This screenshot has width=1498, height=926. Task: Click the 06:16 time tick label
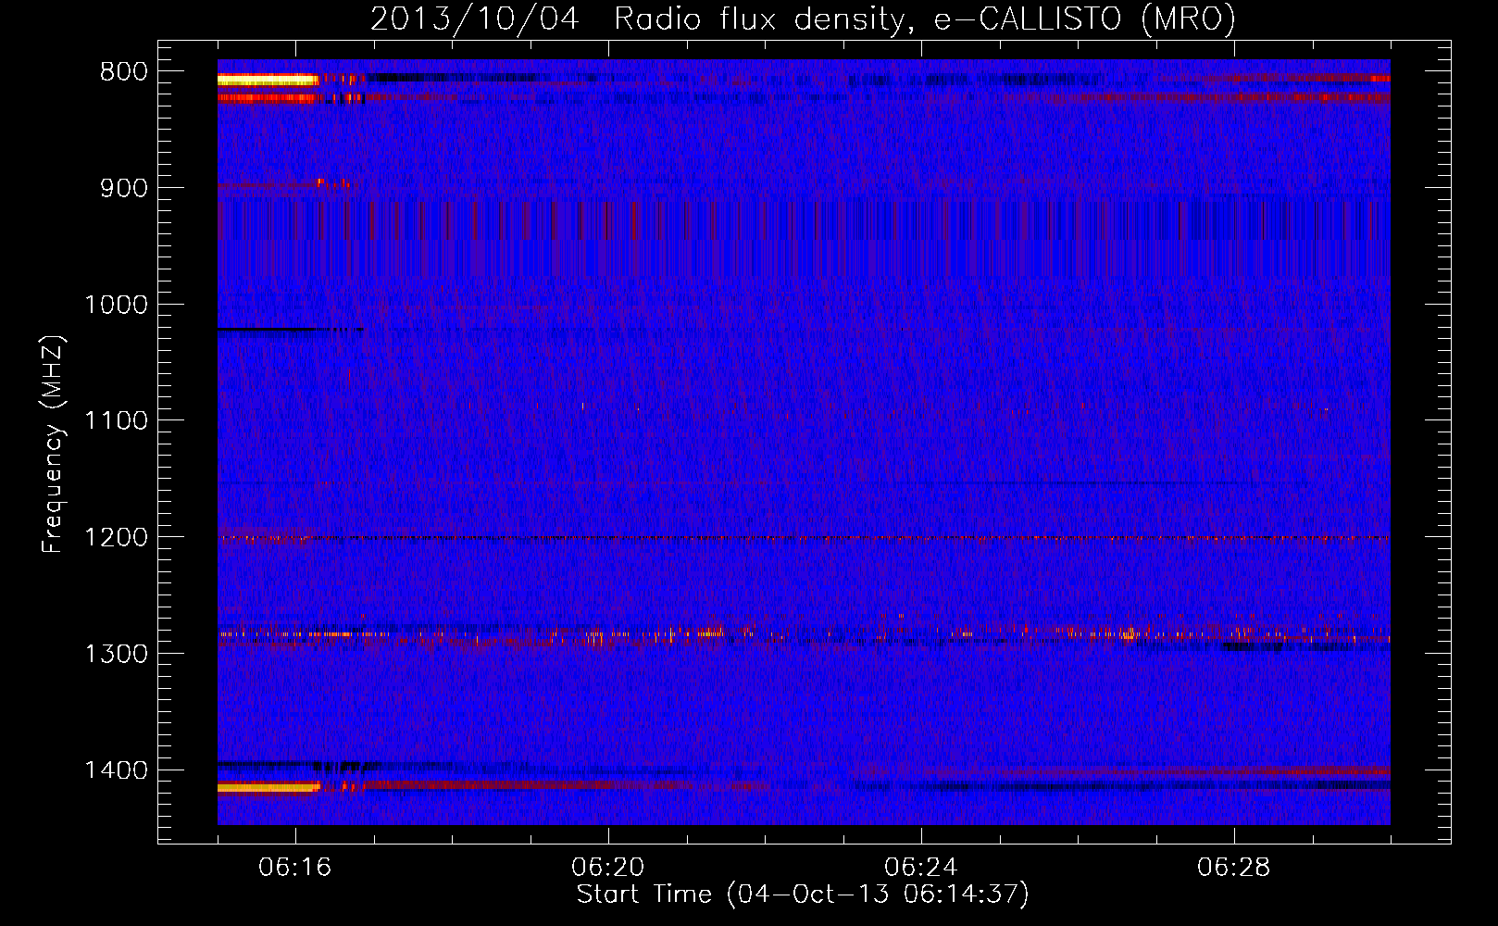295,868
